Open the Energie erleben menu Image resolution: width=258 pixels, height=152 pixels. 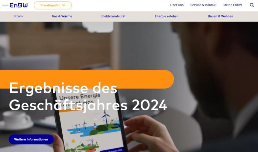coord(167,16)
